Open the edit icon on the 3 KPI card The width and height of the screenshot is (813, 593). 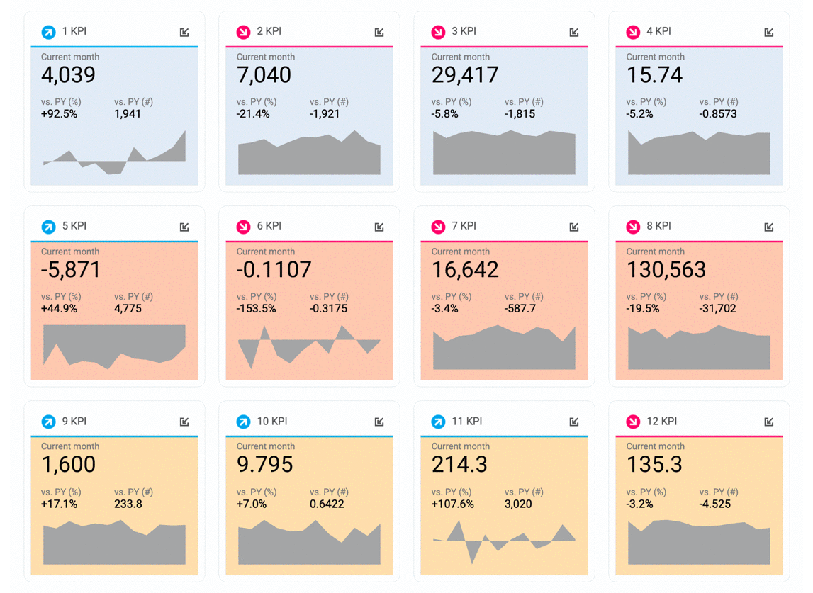(x=573, y=31)
